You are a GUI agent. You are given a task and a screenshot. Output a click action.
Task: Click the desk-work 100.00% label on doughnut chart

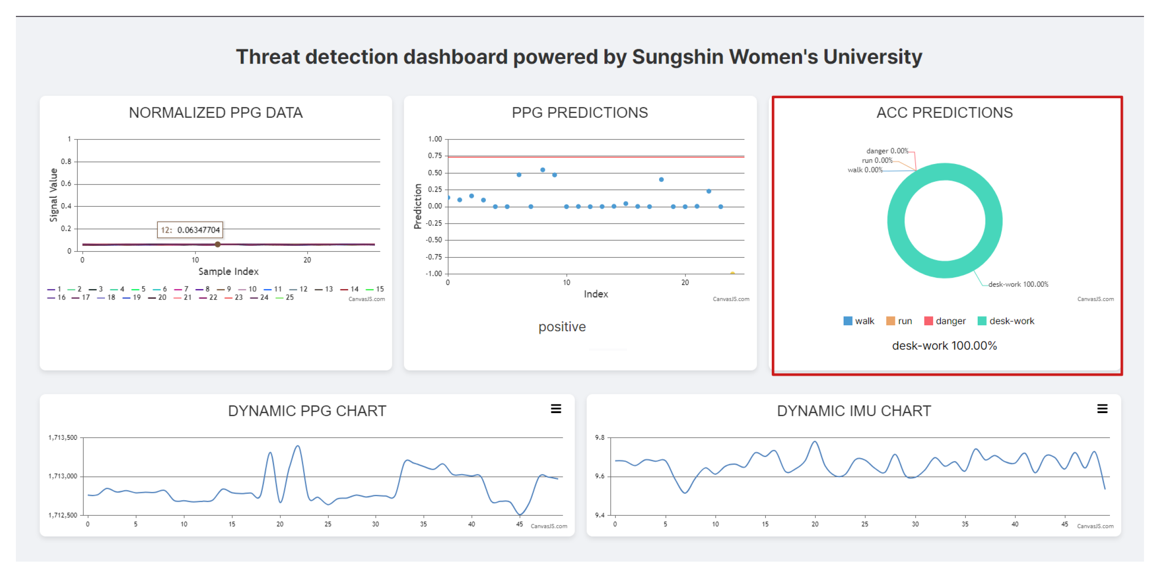click(1018, 284)
